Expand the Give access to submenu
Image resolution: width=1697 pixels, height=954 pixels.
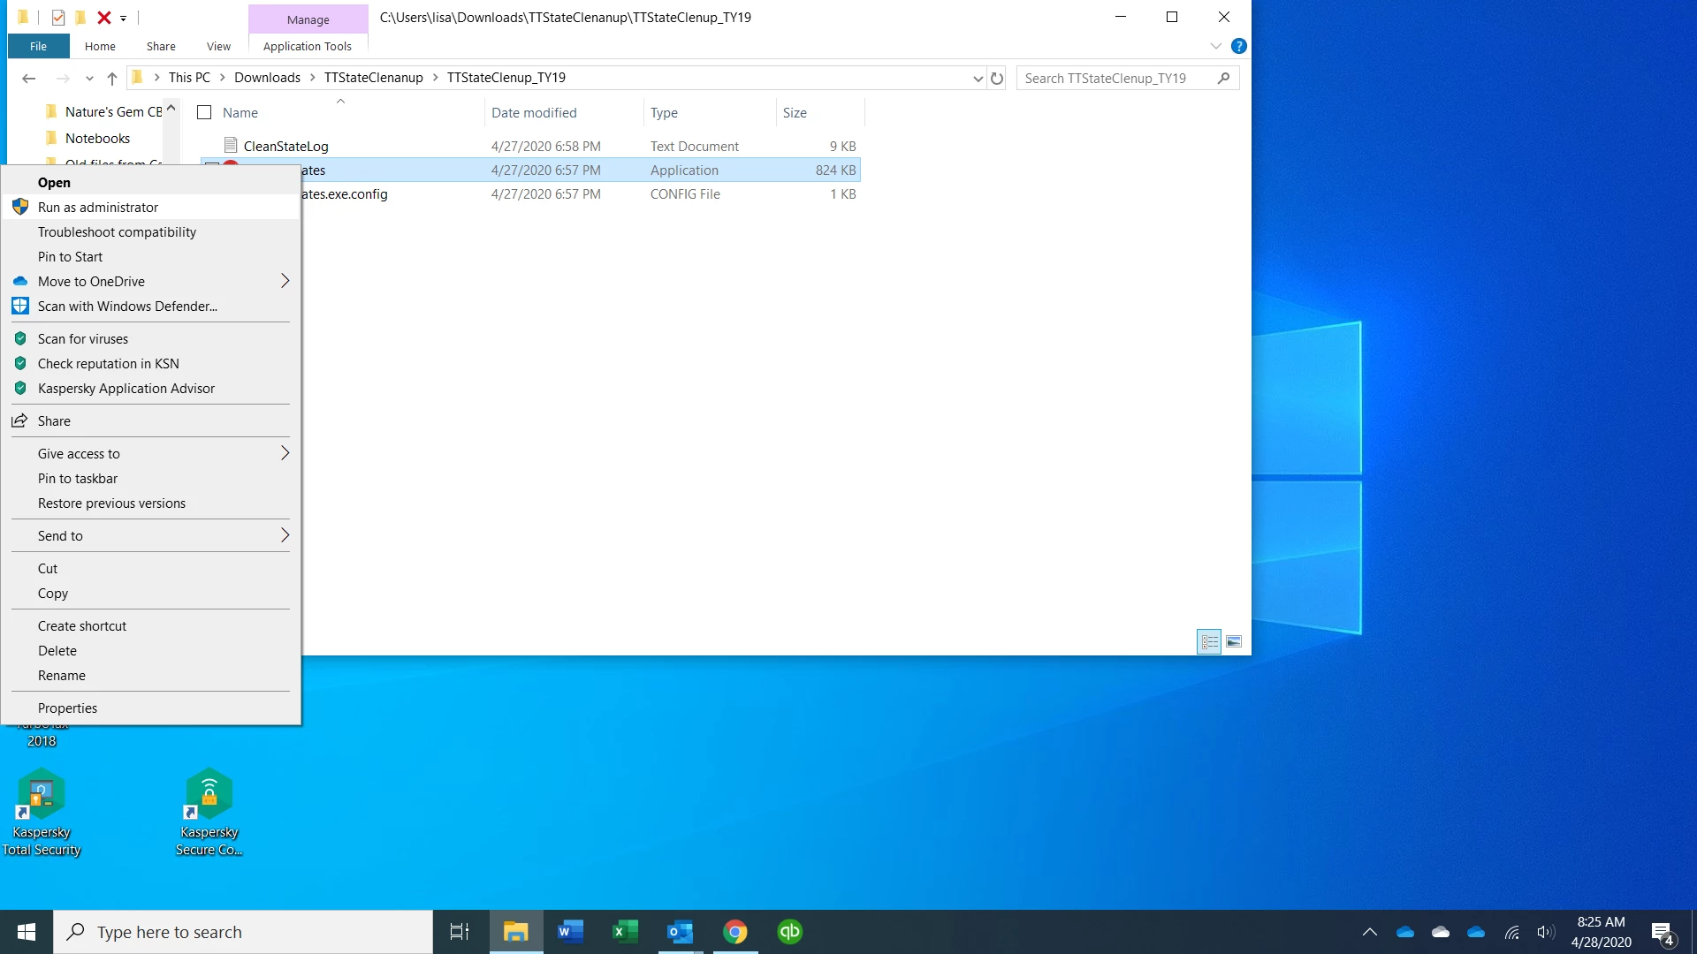151,454
